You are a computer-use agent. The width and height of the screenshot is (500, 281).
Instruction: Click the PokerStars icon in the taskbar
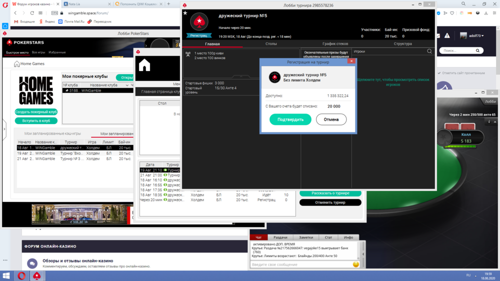click(x=36, y=275)
